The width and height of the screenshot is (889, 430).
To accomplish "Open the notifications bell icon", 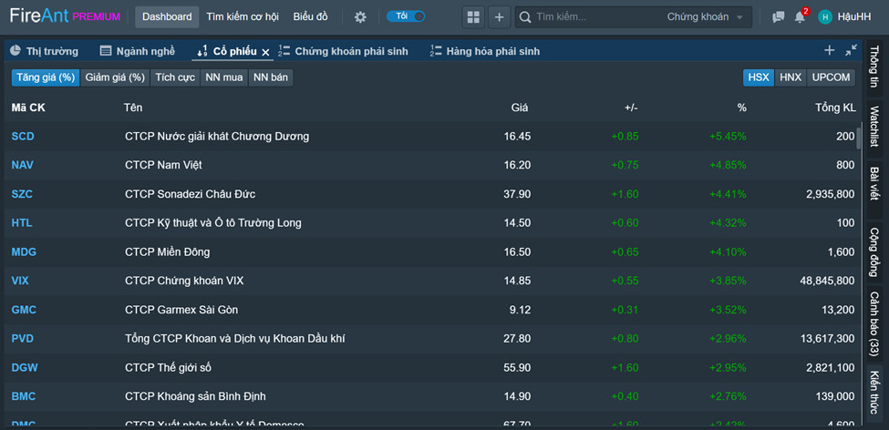I will (800, 17).
